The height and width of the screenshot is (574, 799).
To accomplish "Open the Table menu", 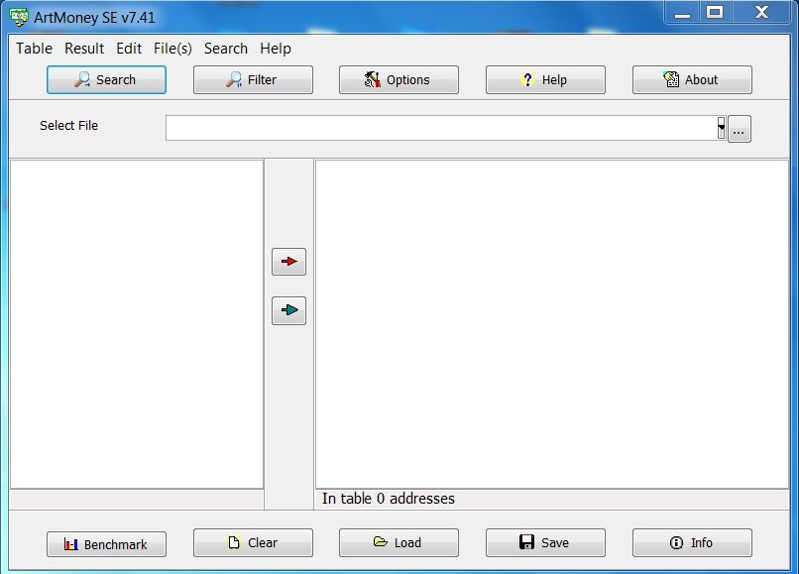I will click(x=34, y=49).
